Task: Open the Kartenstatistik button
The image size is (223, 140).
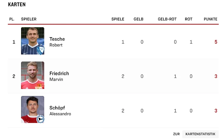Action: (x=200, y=134)
